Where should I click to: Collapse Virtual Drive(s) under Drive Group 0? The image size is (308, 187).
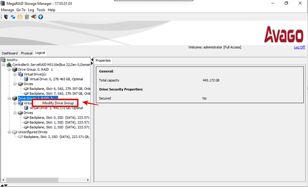15,74
